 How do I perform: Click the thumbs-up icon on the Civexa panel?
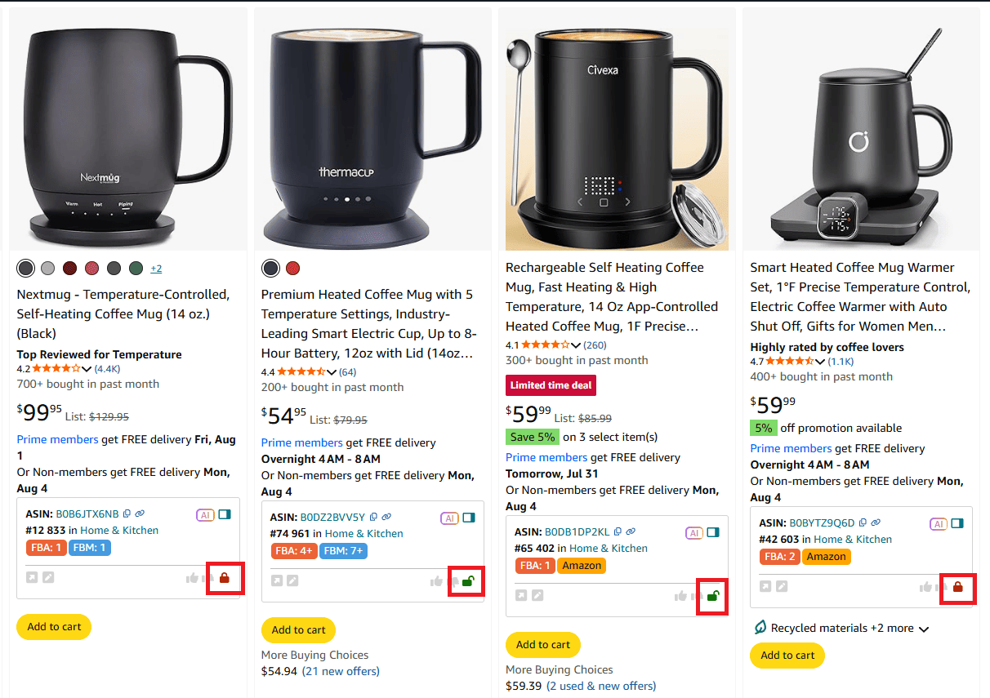tap(680, 595)
